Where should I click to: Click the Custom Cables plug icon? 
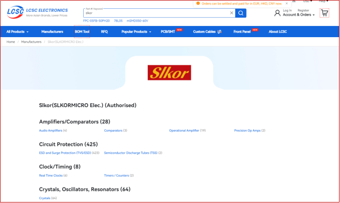point(220,32)
